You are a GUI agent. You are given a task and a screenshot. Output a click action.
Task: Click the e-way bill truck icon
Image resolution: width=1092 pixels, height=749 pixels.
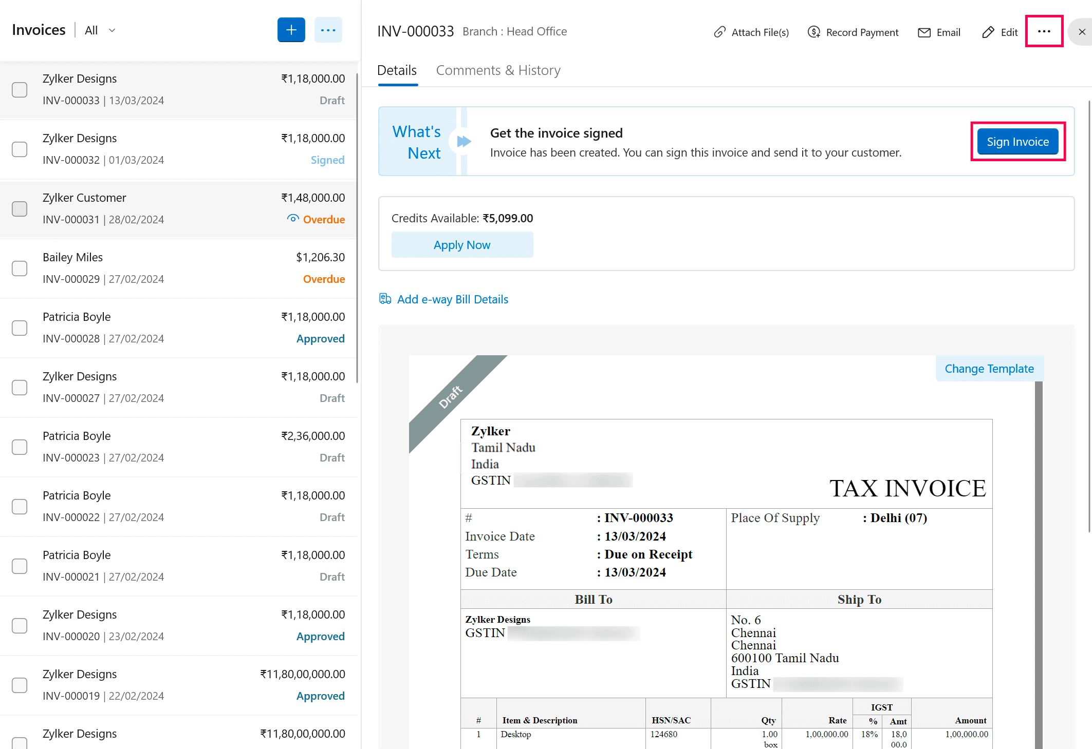tap(385, 298)
